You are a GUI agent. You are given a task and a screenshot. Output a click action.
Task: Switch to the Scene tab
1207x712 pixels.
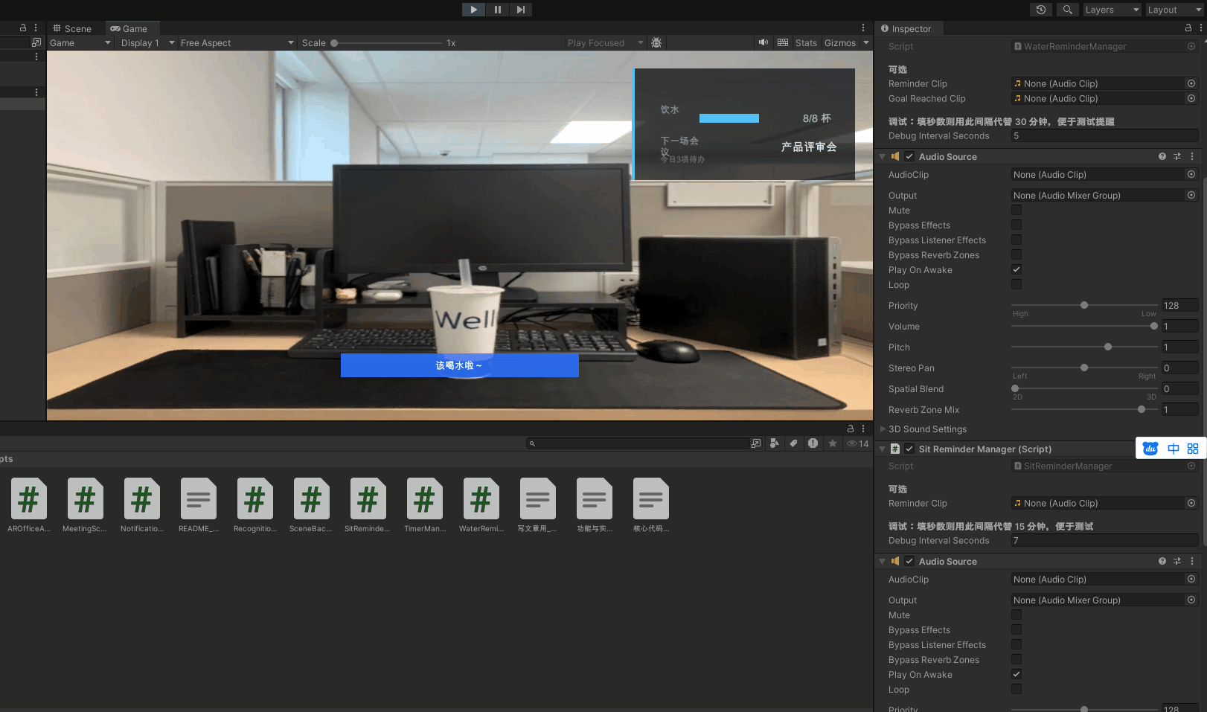pos(73,28)
